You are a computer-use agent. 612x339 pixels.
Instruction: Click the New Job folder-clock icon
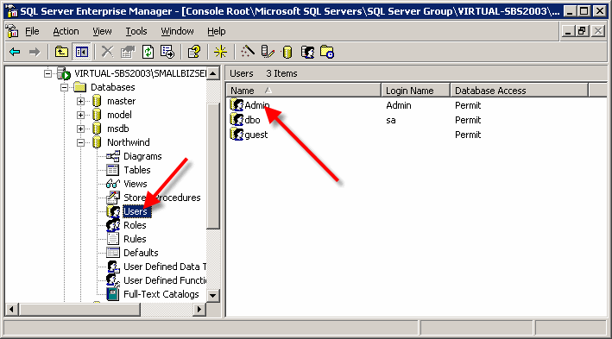(x=327, y=52)
